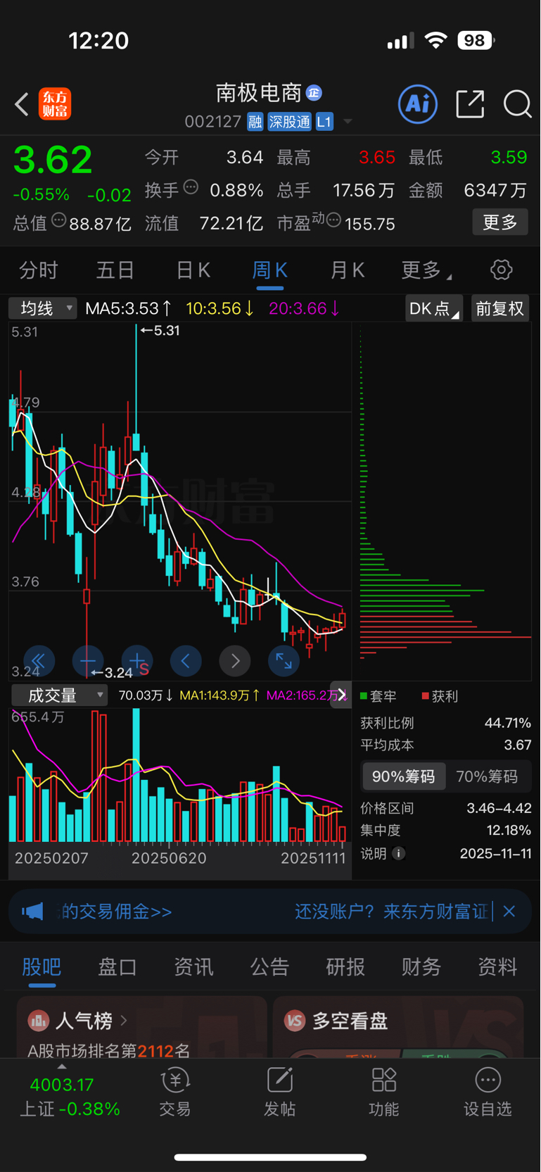Open the search magnifier icon
This screenshot has height=1172, width=541.
click(x=517, y=104)
